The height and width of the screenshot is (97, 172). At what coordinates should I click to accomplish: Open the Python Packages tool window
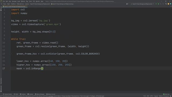click(40, 94)
